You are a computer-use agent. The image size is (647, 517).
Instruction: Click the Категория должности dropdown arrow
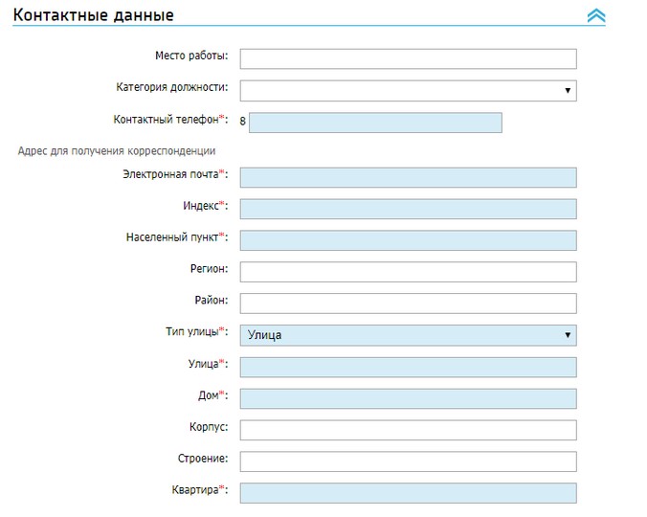coord(568,90)
